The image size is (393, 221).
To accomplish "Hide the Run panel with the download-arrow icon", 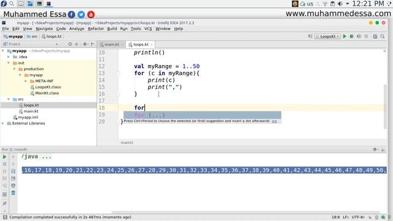I will click(383, 149).
